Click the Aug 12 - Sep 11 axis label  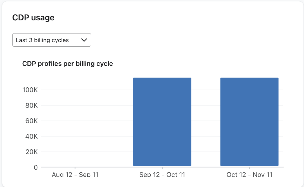[75, 174]
